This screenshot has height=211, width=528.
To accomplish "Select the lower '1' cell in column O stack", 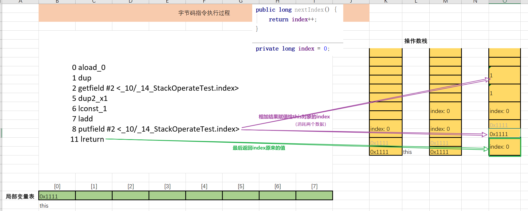I will (x=504, y=93).
